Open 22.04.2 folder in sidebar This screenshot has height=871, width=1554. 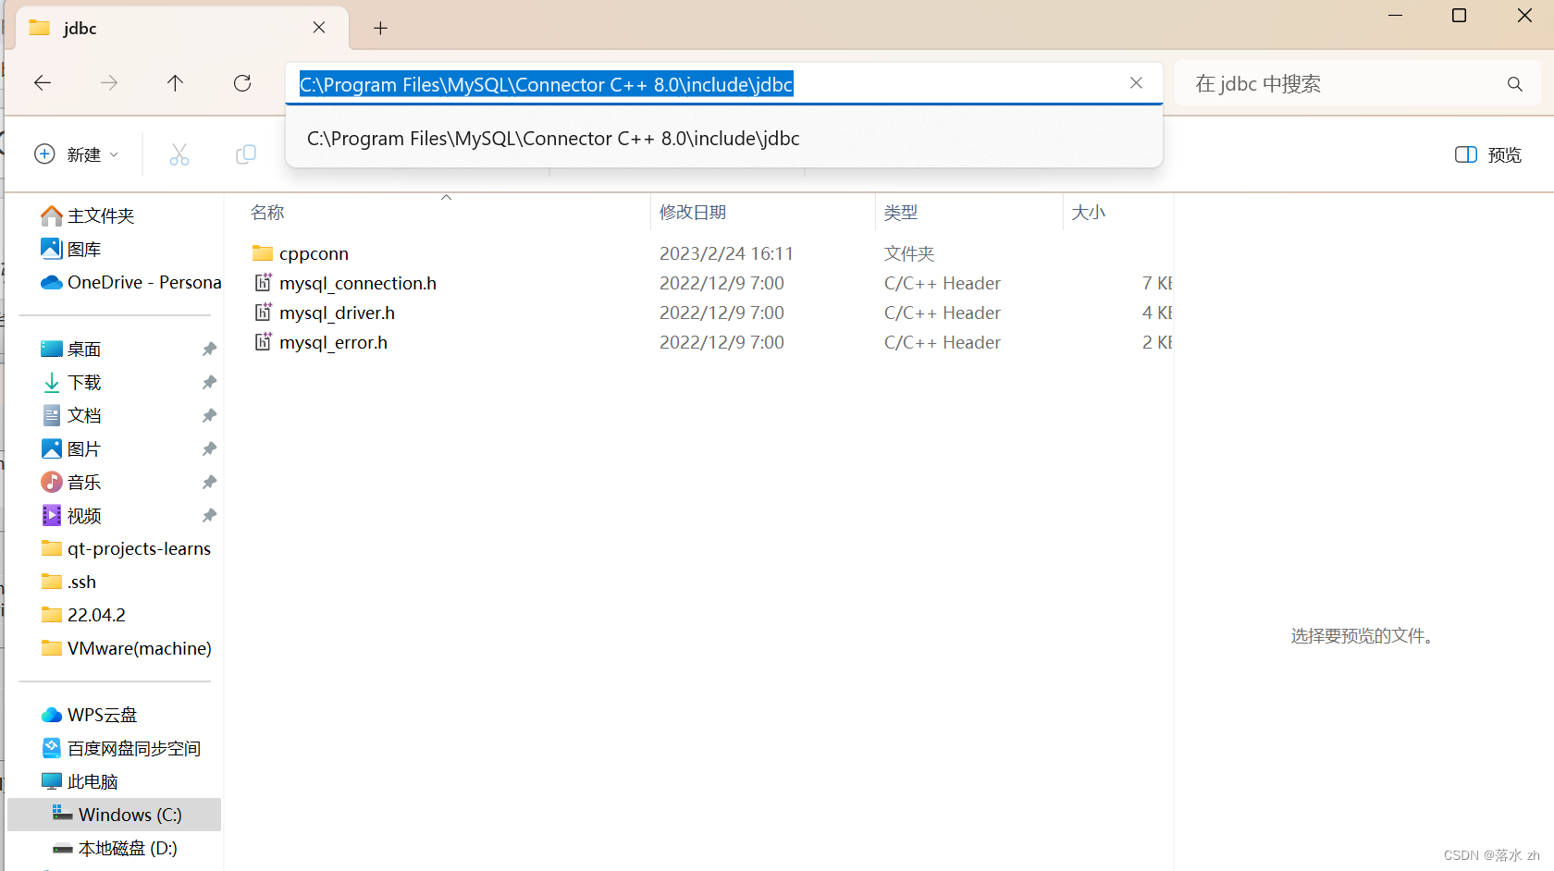pyautogui.click(x=83, y=615)
